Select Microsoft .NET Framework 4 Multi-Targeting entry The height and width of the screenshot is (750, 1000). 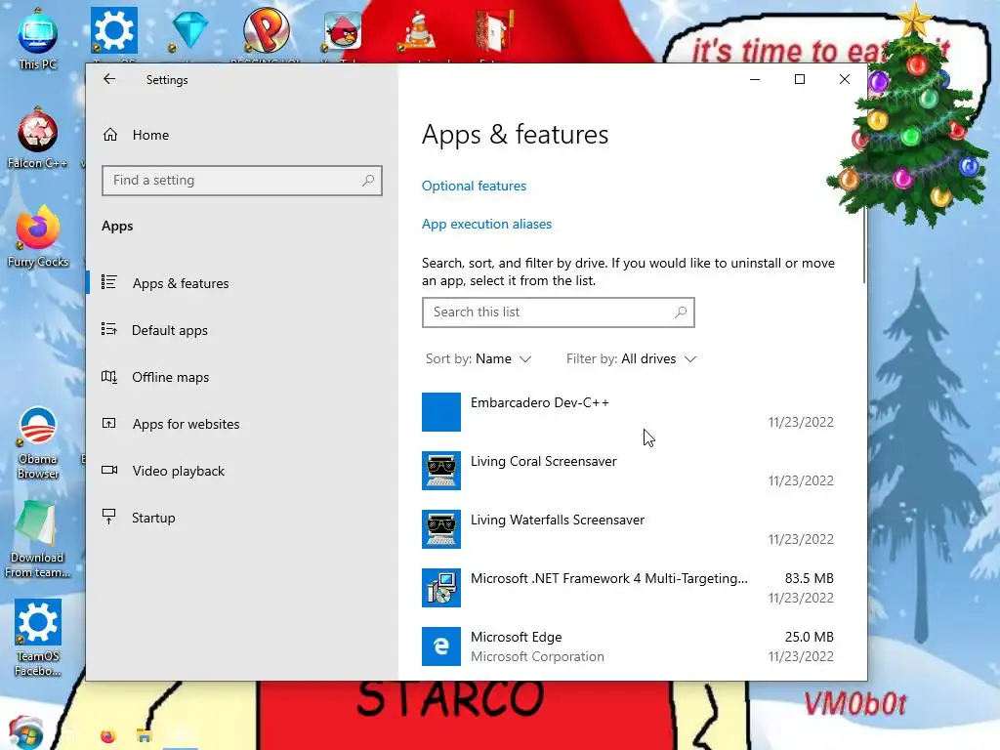[x=628, y=588]
